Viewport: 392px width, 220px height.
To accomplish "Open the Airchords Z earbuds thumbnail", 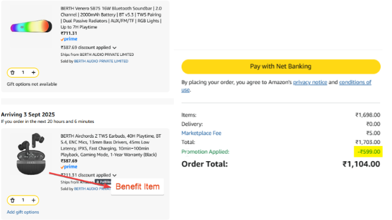I will click(31, 154).
